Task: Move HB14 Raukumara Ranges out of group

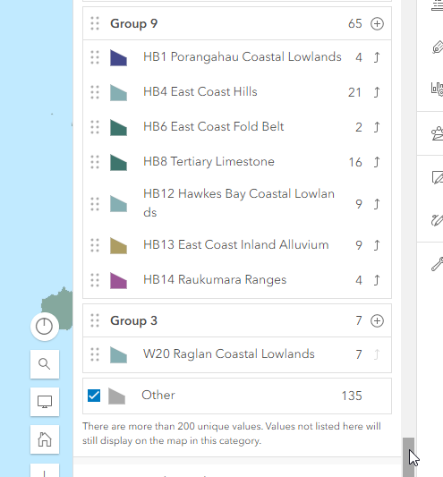Action: 377,280
